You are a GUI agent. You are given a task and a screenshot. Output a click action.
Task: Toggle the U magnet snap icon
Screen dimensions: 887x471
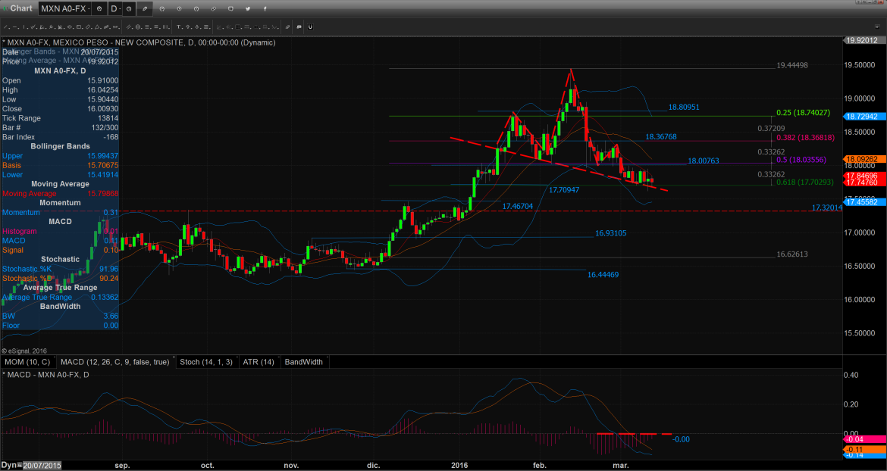coord(310,27)
